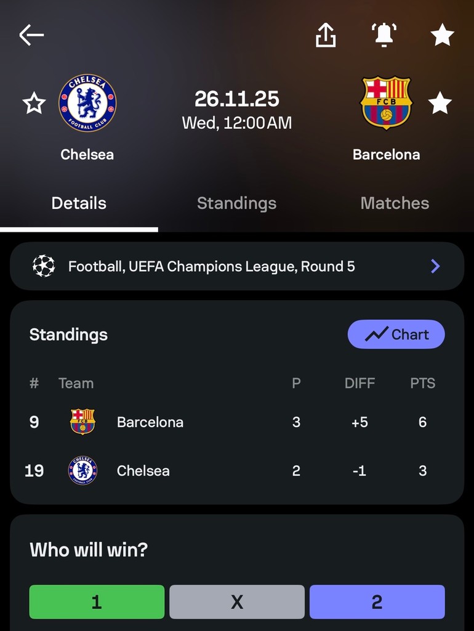Viewport: 474px width, 631px height.
Task: Tap the Champions League ball icon
Action: pos(44,266)
